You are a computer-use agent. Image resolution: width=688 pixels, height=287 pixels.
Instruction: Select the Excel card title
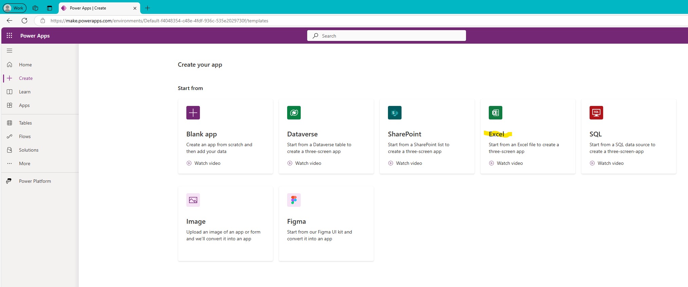point(496,134)
